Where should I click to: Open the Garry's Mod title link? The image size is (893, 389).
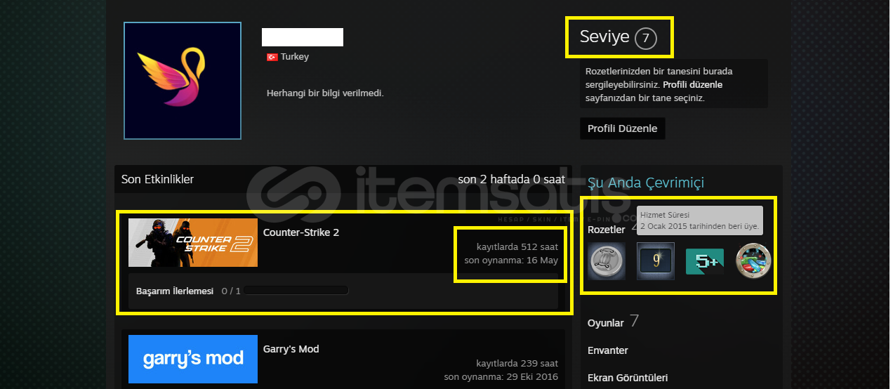(291, 349)
